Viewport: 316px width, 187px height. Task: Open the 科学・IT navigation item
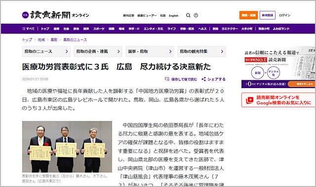point(134,29)
